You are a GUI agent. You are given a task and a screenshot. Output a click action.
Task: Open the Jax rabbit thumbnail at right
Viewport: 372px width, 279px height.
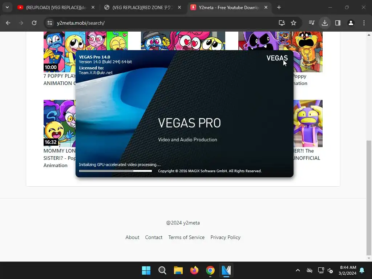click(308, 124)
